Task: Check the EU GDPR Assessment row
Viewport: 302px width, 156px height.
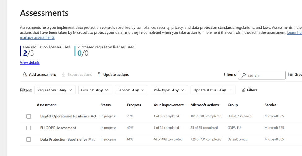Action: 28,128
